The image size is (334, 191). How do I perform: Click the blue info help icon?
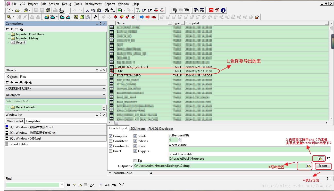point(223,10)
